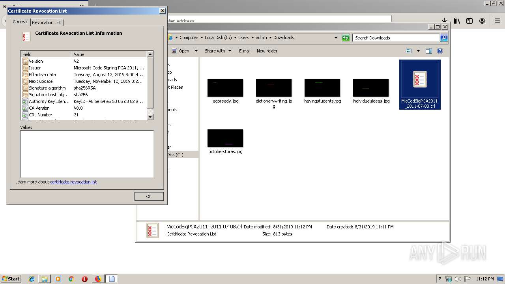Open Chrome from the taskbar
Image resolution: width=505 pixels, height=284 pixels.
(x=71, y=279)
